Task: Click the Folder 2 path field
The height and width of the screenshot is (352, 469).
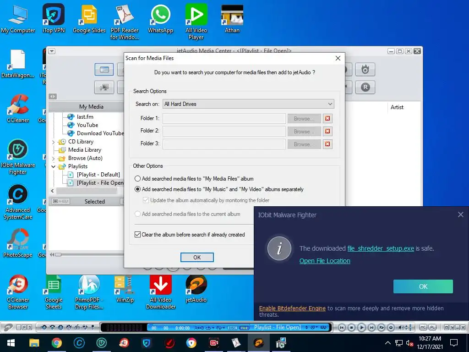Action: tap(224, 131)
